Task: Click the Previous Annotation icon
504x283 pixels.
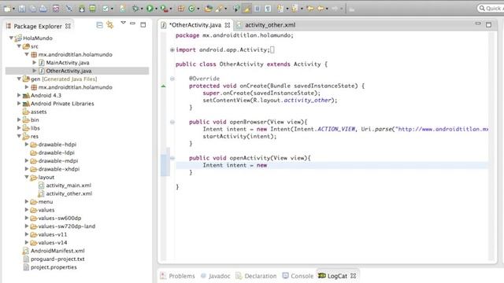Action: (x=295, y=9)
